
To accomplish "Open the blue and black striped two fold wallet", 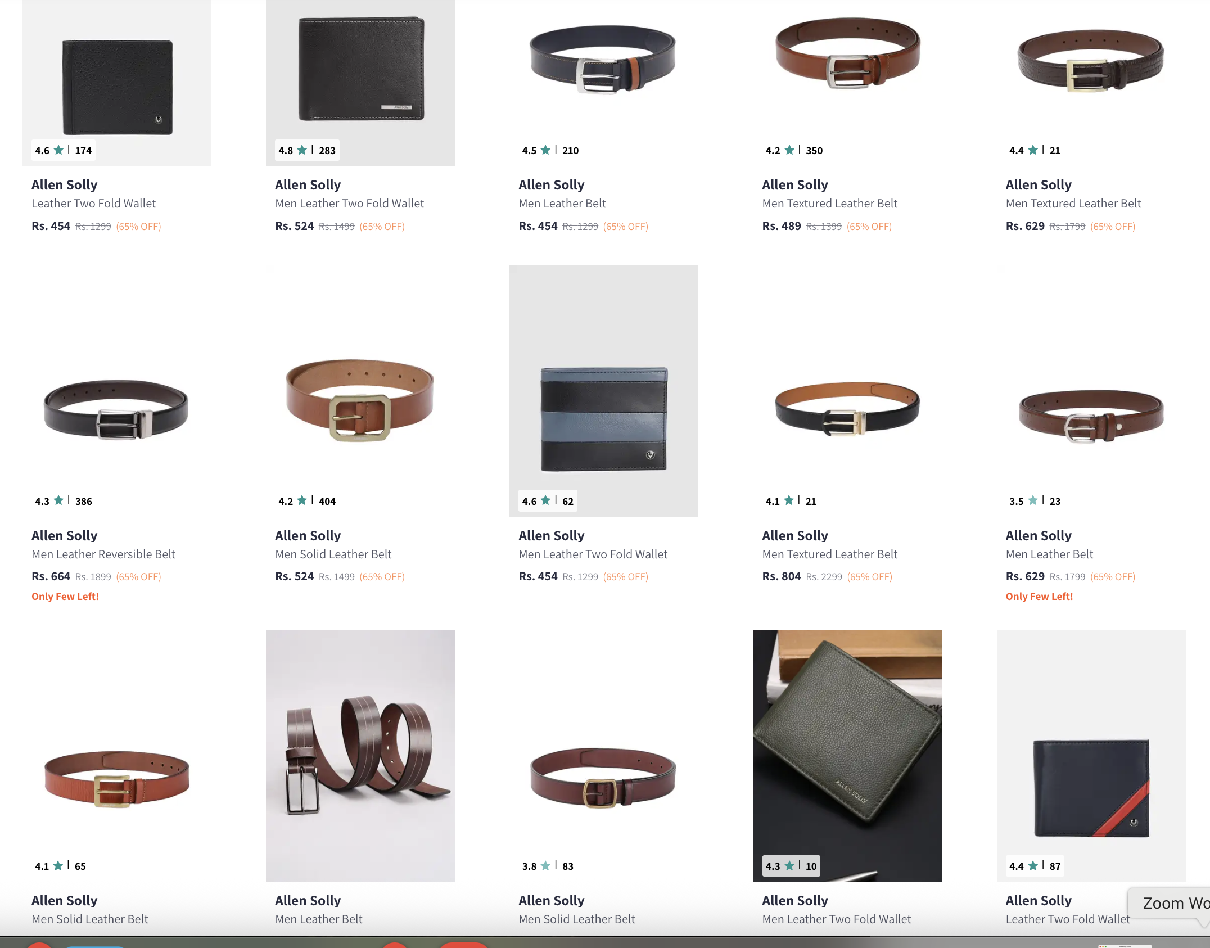I will pos(604,391).
